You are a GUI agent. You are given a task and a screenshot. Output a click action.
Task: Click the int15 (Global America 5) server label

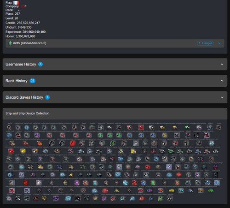click(x=29, y=43)
